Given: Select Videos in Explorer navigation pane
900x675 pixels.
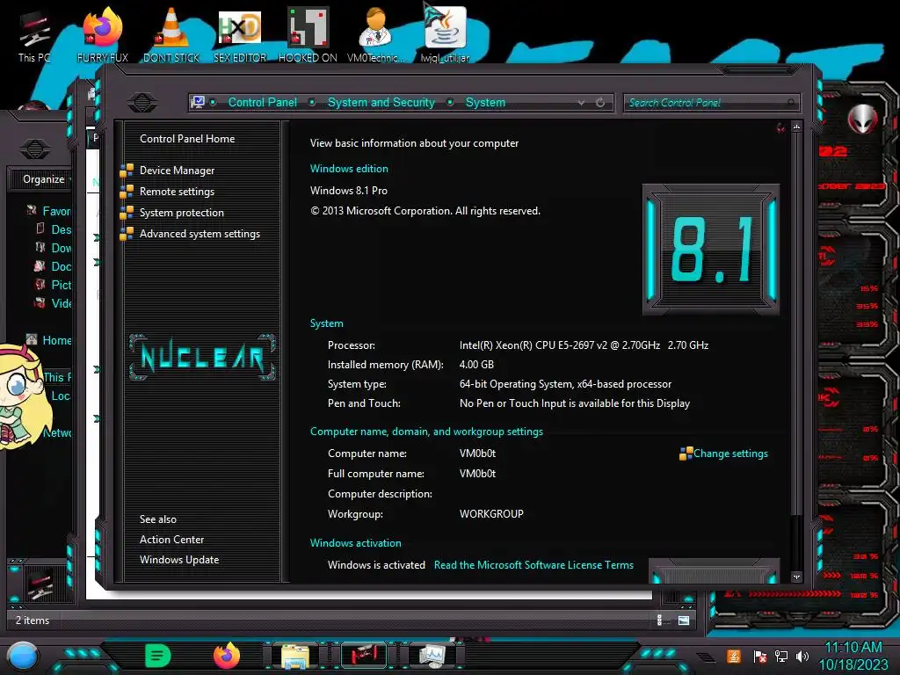Looking at the screenshot, I should (61, 303).
